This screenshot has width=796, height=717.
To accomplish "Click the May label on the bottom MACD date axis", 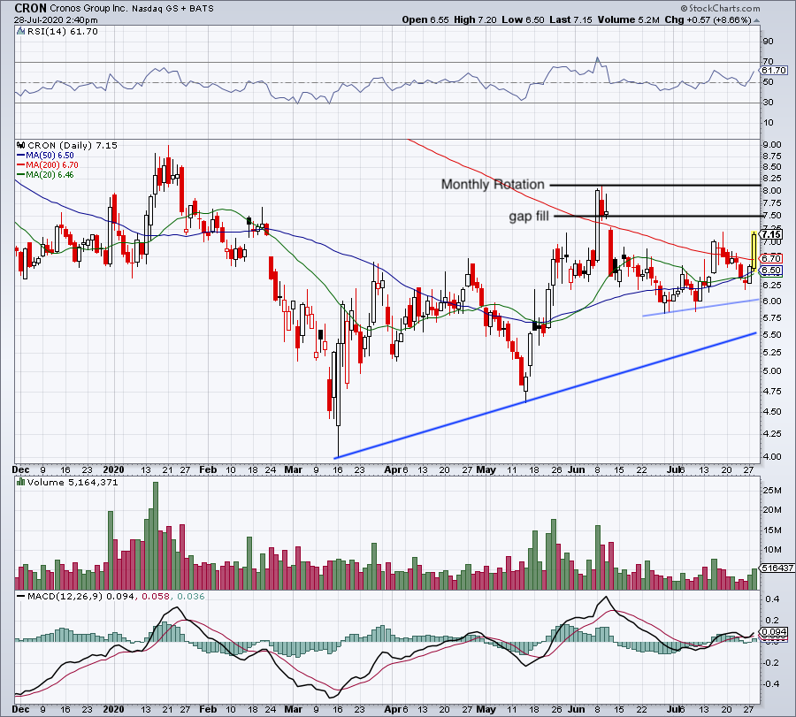I will (x=486, y=709).
